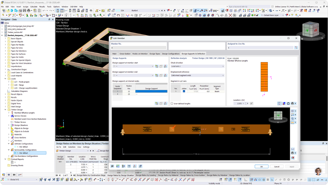Open Design Ratios by Loading tab
Viewport: 328px width, 185px height.
(x=146, y=175)
